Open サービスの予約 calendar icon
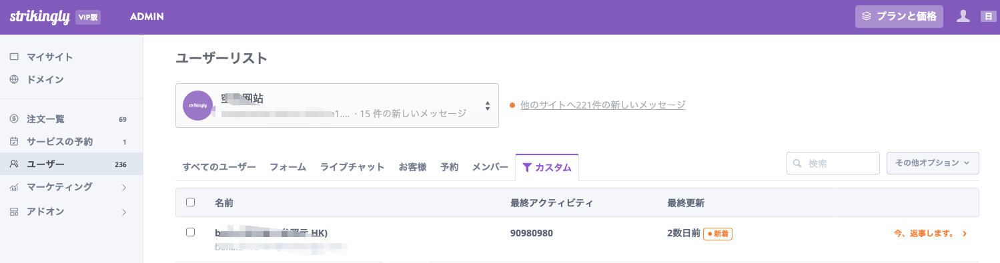The height and width of the screenshot is (263, 1000). [14, 142]
